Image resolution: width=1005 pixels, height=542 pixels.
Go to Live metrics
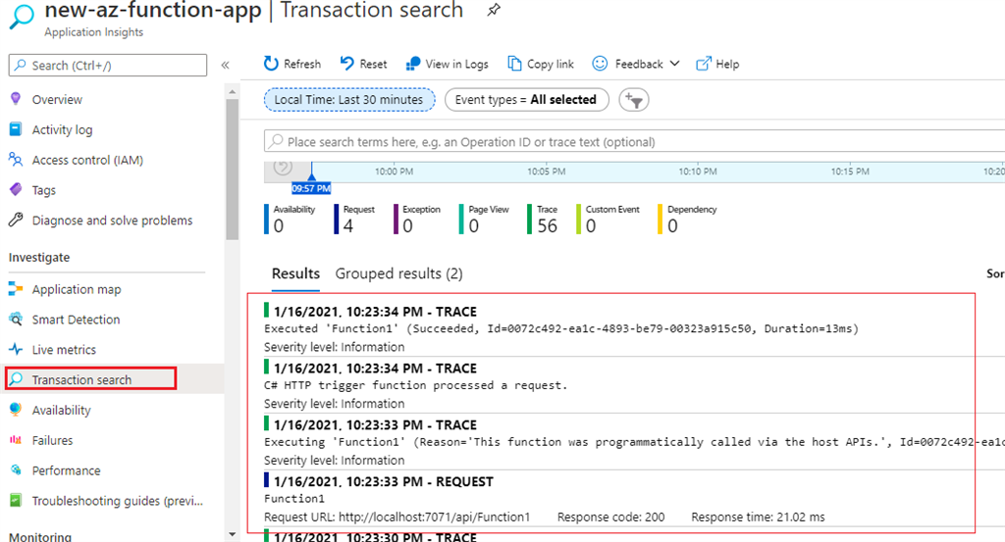coord(64,350)
